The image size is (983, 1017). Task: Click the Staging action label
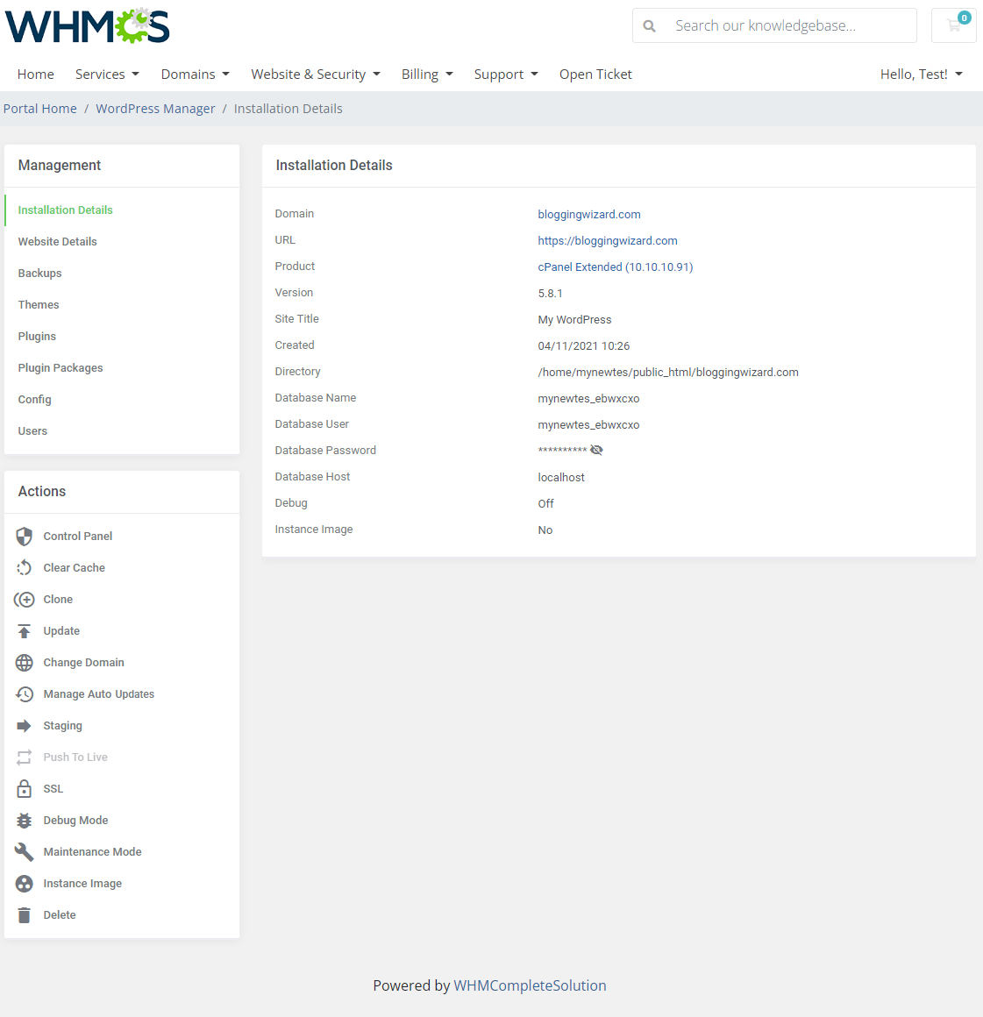click(63, 726)
